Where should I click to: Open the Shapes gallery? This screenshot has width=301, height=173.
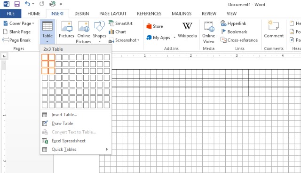(x=99, y=31)
